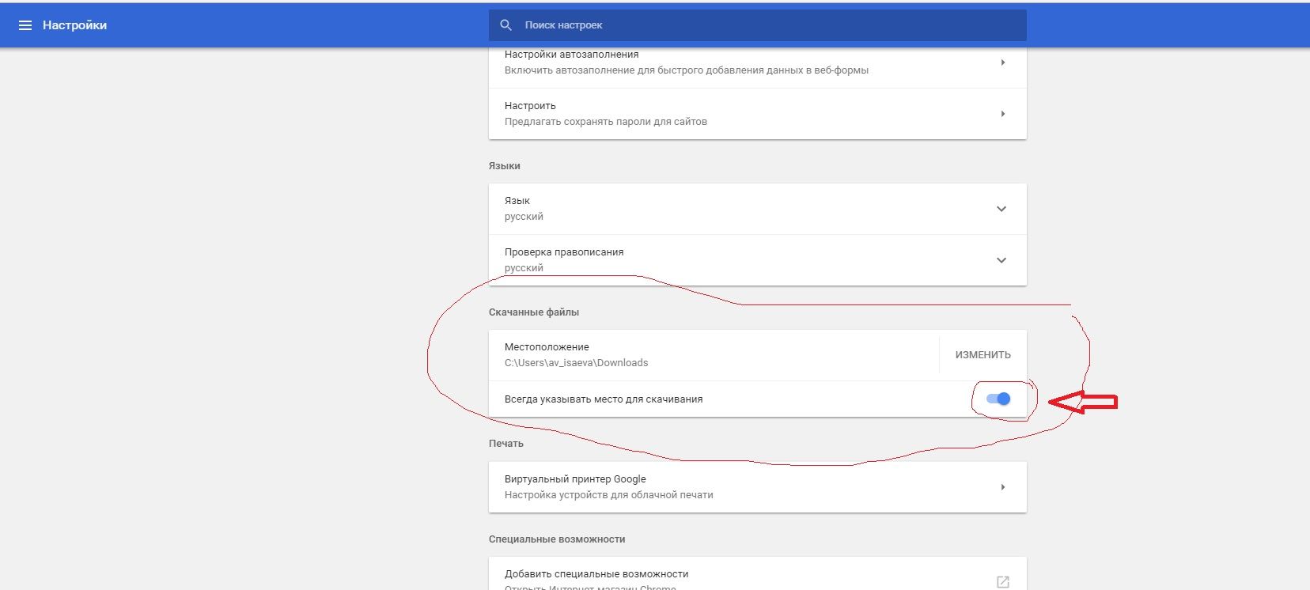This screenshot has width=1310, height=590.
Task: Click the Downloads path under Местоположение
Action: 576,363
